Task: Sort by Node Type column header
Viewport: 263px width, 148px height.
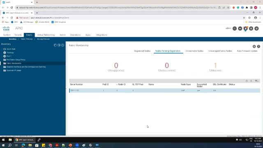Action: click(x=186, y=84)
